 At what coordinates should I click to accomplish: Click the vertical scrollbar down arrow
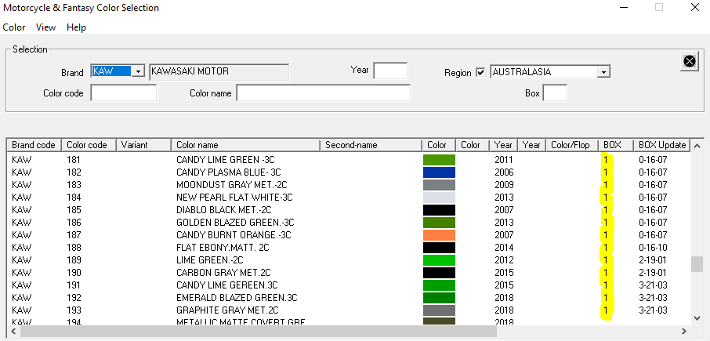coord(697,317)
